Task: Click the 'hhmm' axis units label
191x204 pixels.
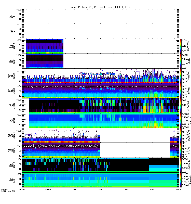Action: (x=4, y=189)
